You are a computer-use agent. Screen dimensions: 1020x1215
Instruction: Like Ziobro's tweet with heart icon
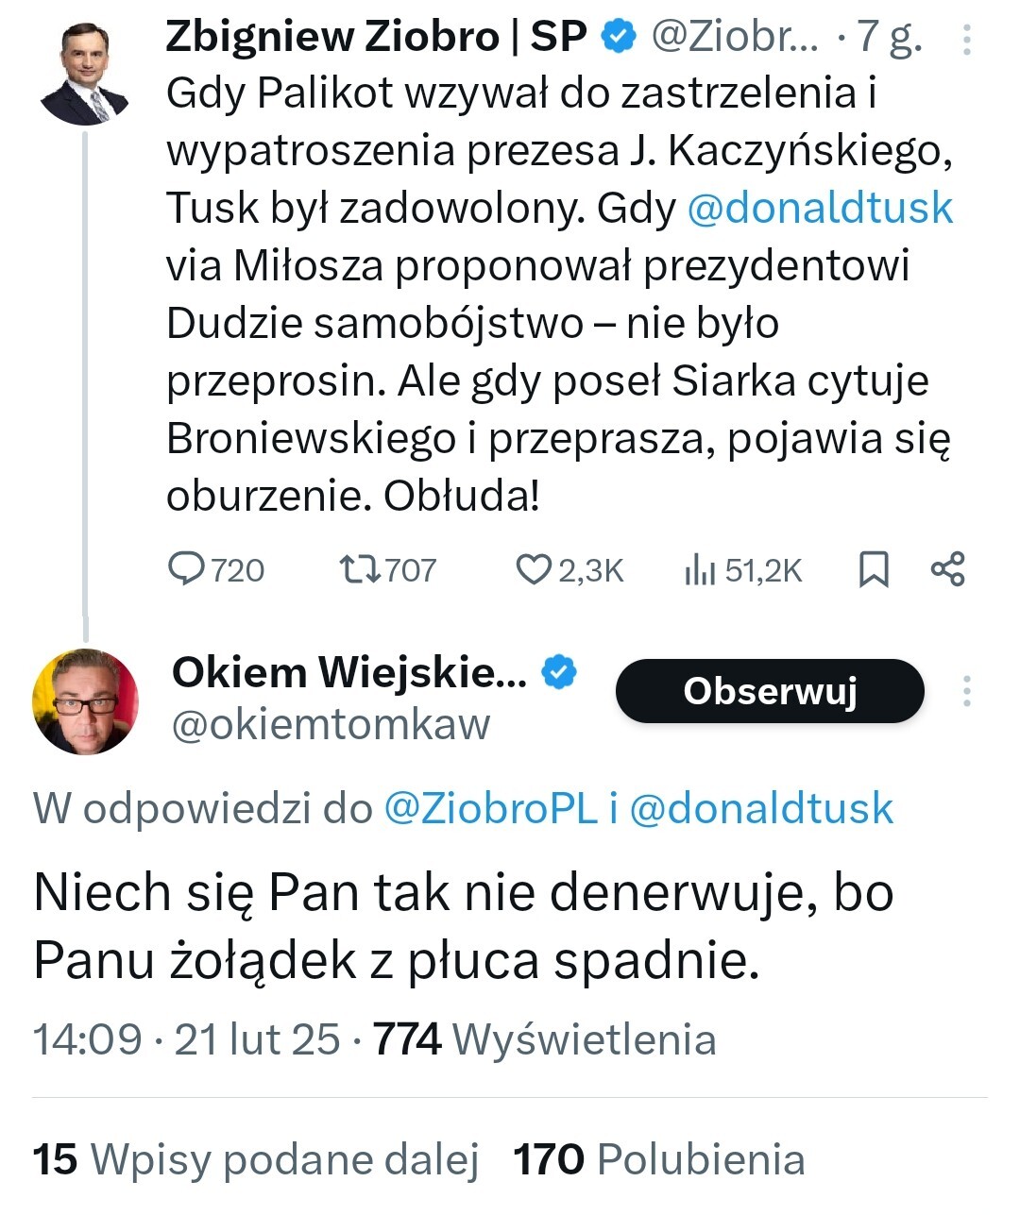534,569
